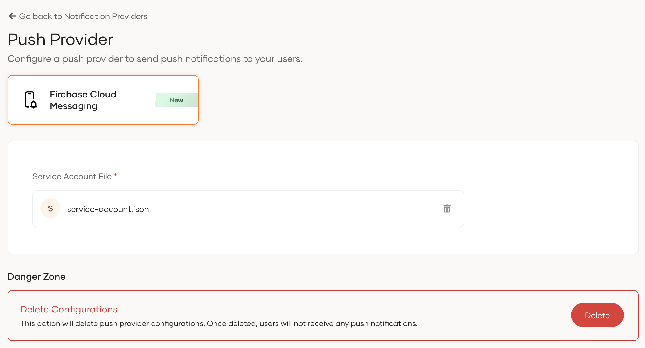Click the bell symbol inside the provider icon

coord(33,104)
